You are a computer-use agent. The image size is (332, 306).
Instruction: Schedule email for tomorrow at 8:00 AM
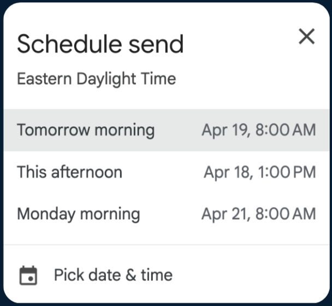click(x=167, y=130)
